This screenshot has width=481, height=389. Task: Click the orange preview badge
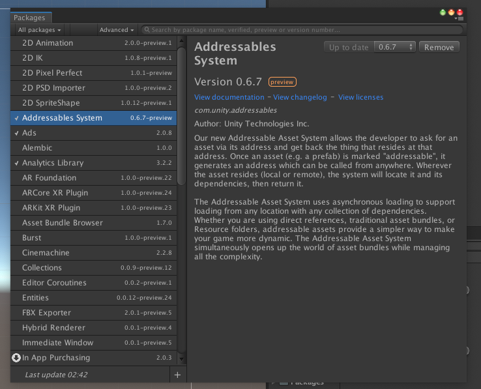coord(282,82)
